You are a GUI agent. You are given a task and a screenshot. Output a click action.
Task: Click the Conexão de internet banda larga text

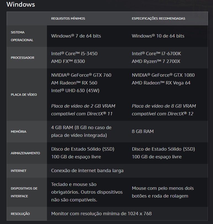[x=87, y=170]
